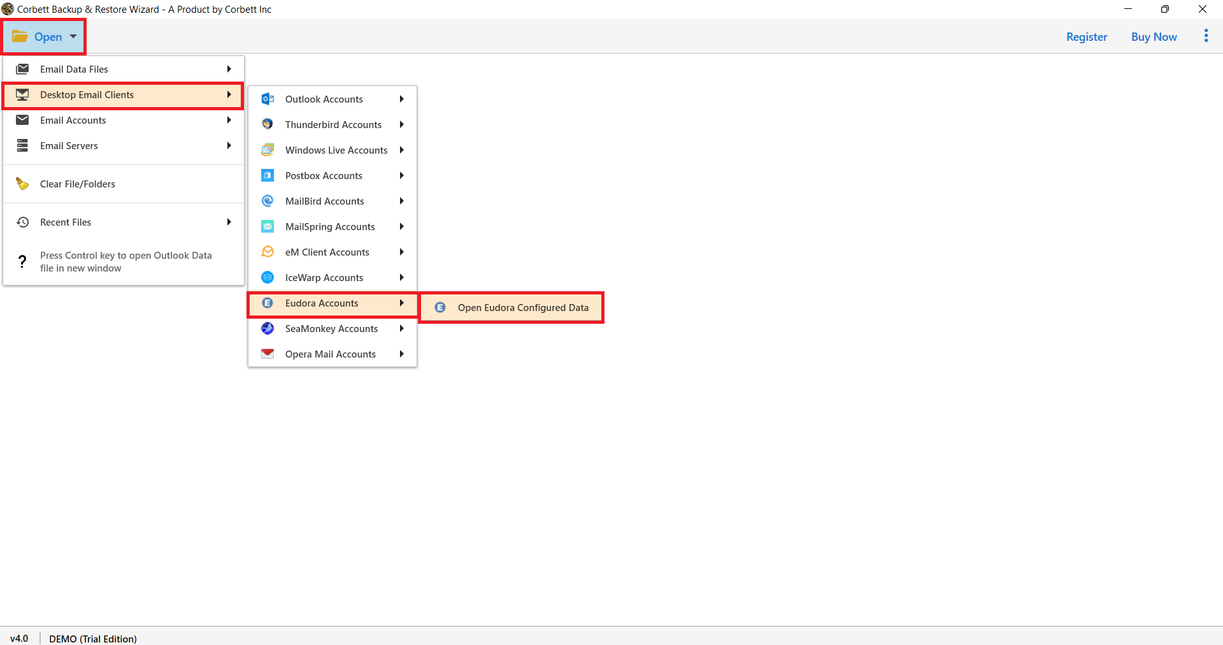This screenshot has height=645, width=1223.
Task: Open the three-dot more options menu
Action: tap(1206, 36)
